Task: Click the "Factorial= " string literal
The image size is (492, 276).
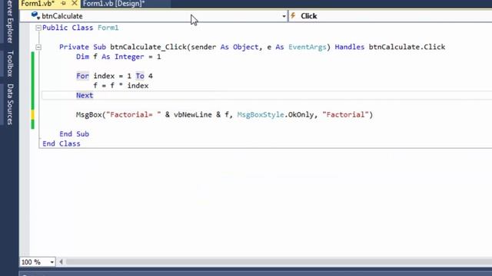Action: [134, 115]
